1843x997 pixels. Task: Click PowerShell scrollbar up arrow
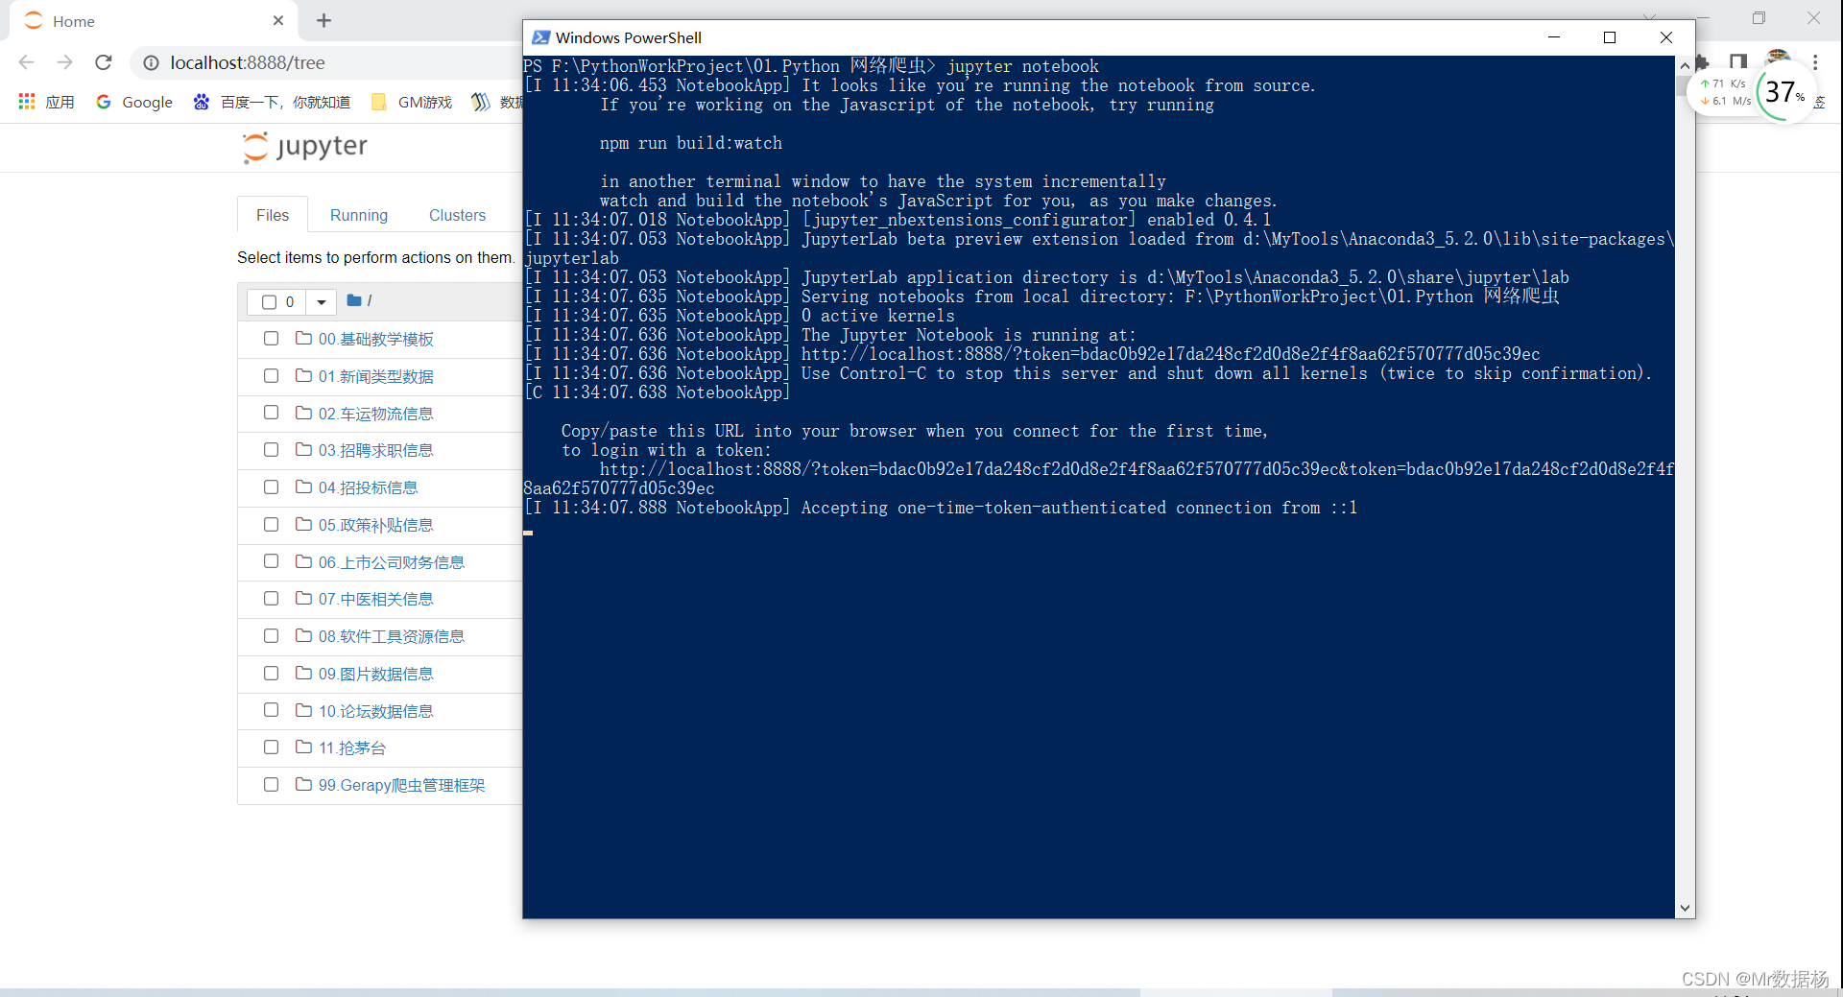click(1685, 65)
